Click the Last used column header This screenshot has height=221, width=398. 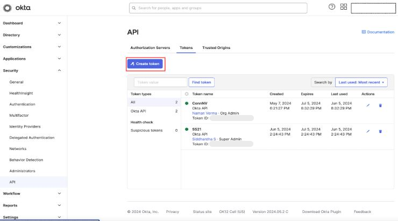tap(339, 94)
